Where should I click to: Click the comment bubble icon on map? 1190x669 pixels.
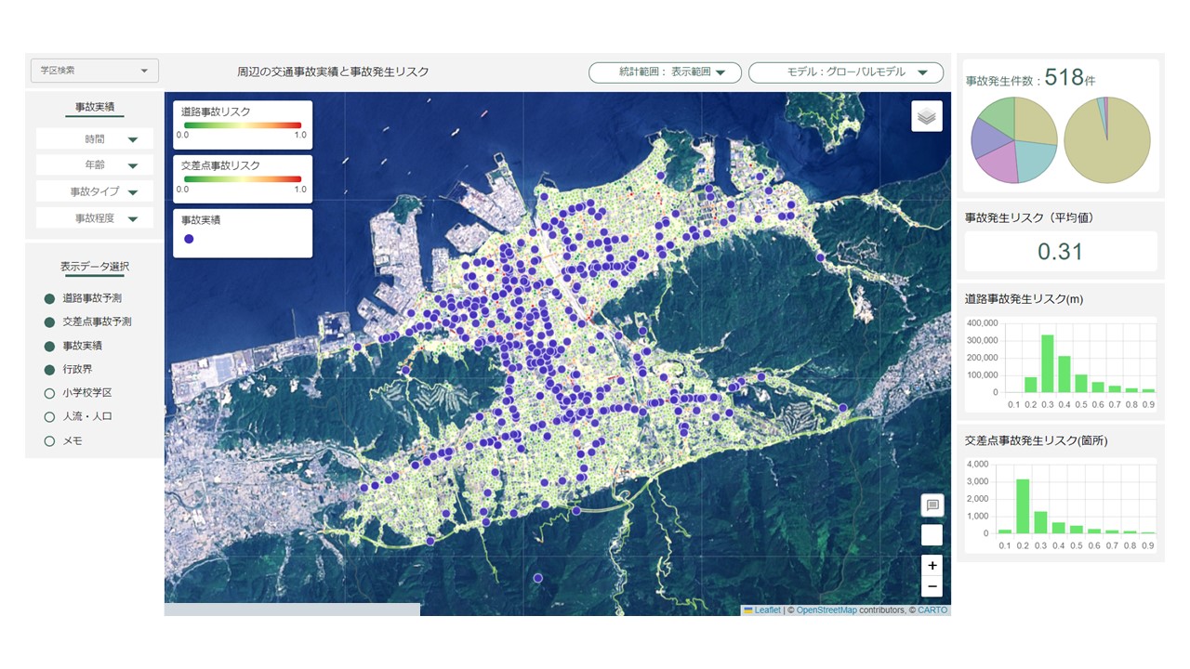tap(932, 505)
